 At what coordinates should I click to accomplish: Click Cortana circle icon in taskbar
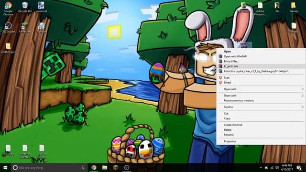tap(15, 168)
